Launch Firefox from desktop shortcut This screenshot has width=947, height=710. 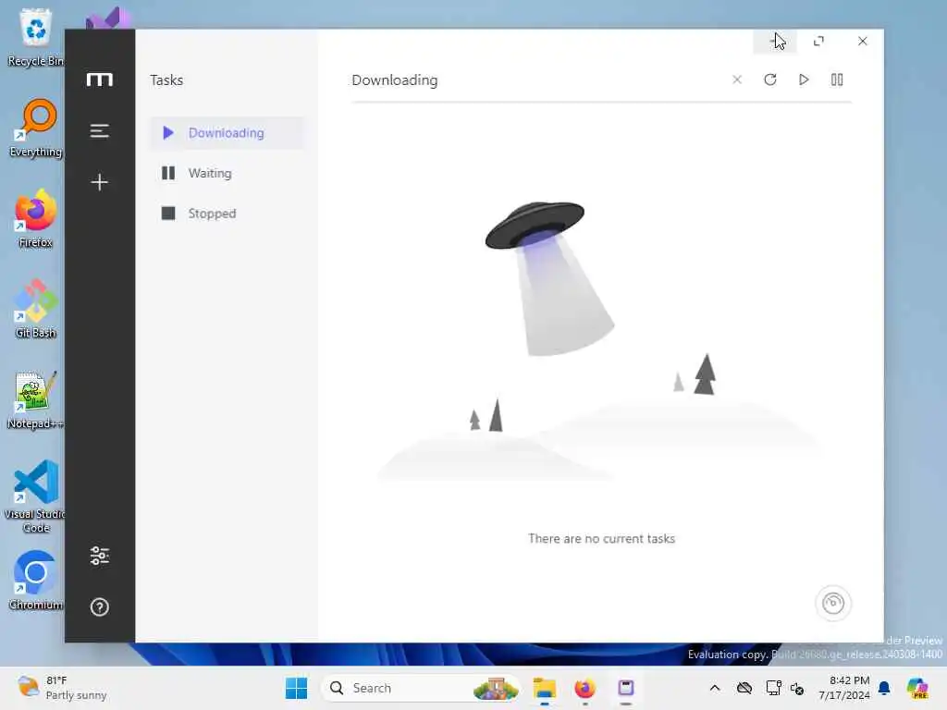pyautogui.click(x=36, y=218)
